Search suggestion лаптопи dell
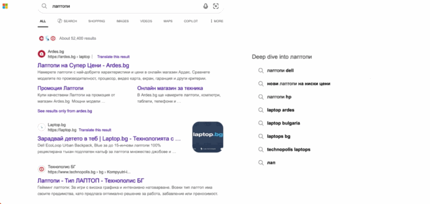 pyautogui.click(x=280, y=70)
